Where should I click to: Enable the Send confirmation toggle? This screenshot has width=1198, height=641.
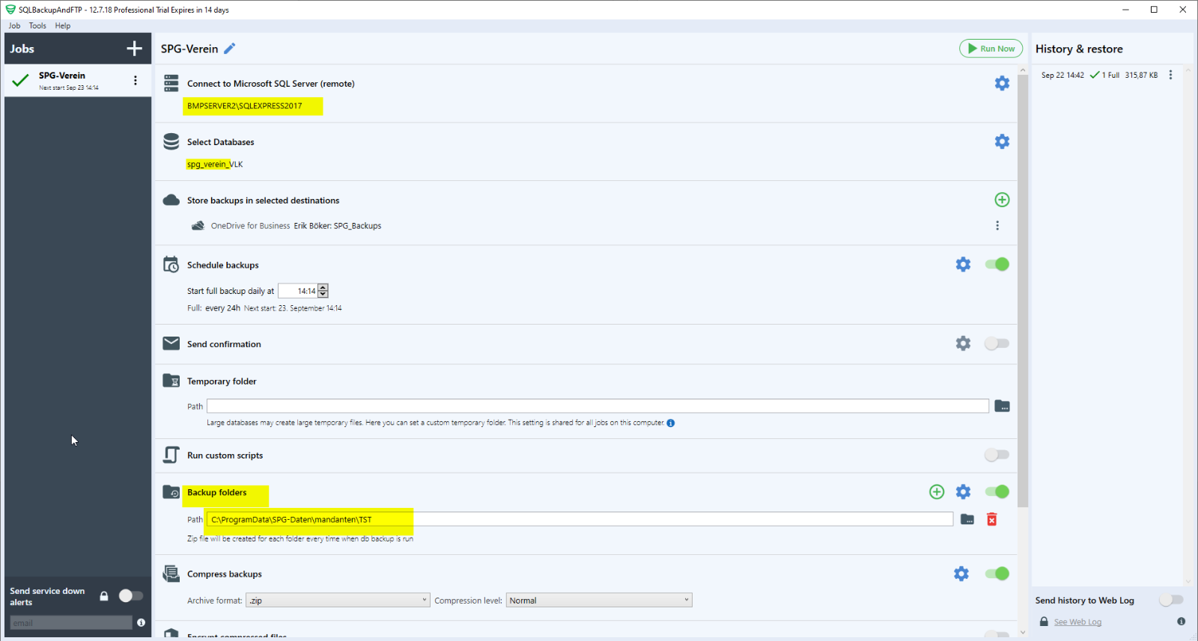coord(997,343)
